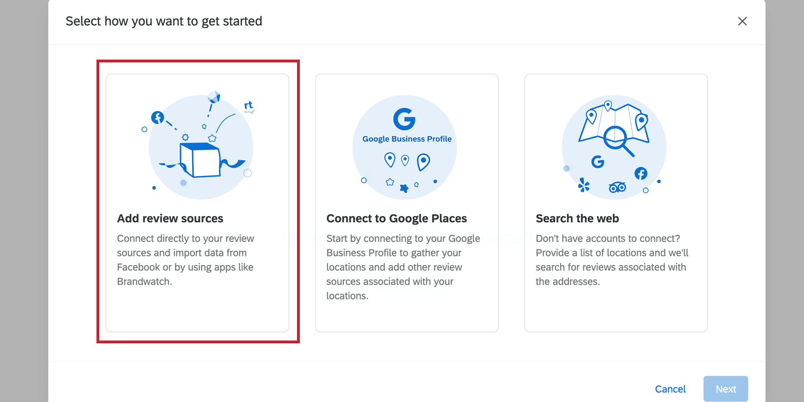Click the Next button

click(725, 388)
